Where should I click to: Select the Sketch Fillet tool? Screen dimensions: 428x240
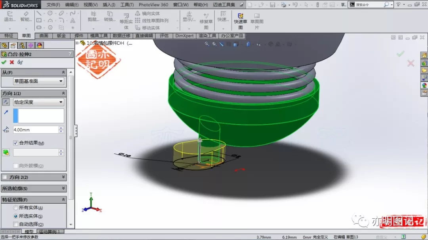point(61,21)
